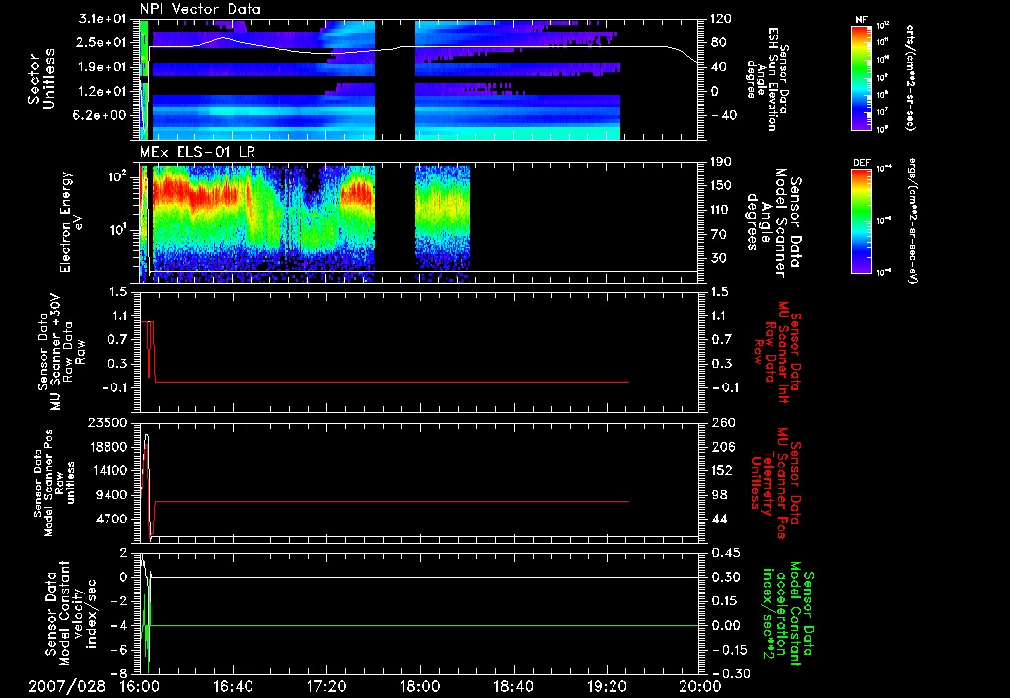This screenshot has height=698, width=1010.
Task: Select the 'NPI Vector Data' panel title
Action: [200, 9]
